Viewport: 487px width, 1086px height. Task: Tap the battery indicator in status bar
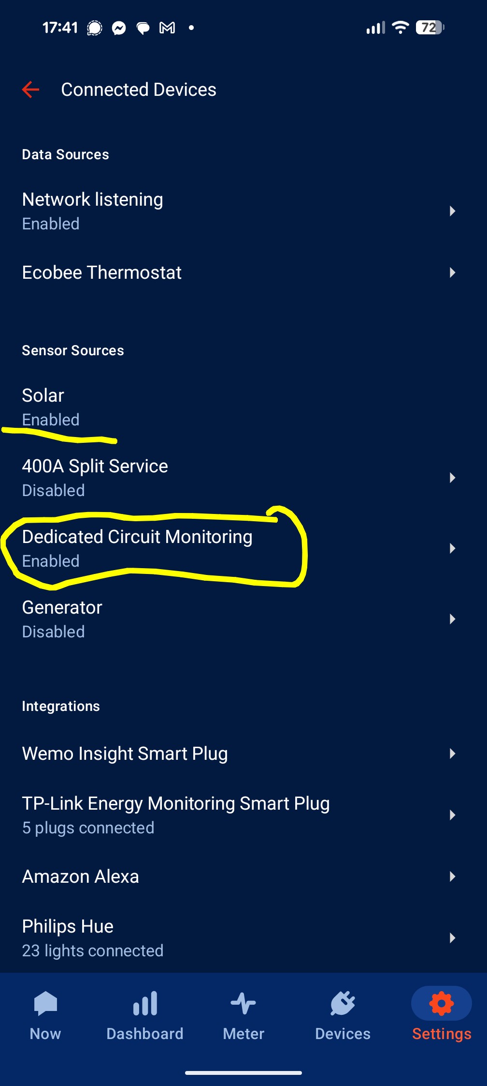click(430, 28)
